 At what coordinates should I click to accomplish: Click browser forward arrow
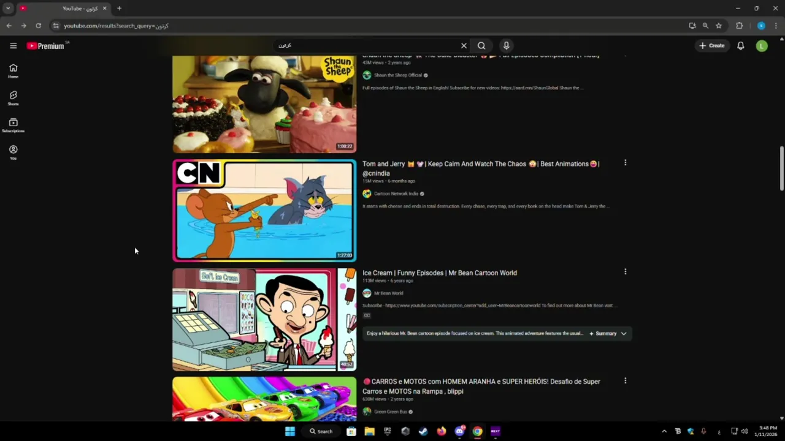pyautogui.click(x=23, y=26)
